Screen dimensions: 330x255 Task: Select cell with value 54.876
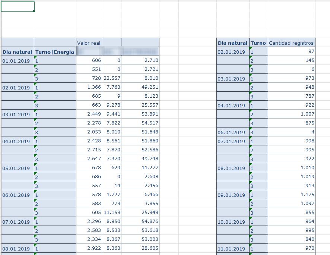(140, 221)
